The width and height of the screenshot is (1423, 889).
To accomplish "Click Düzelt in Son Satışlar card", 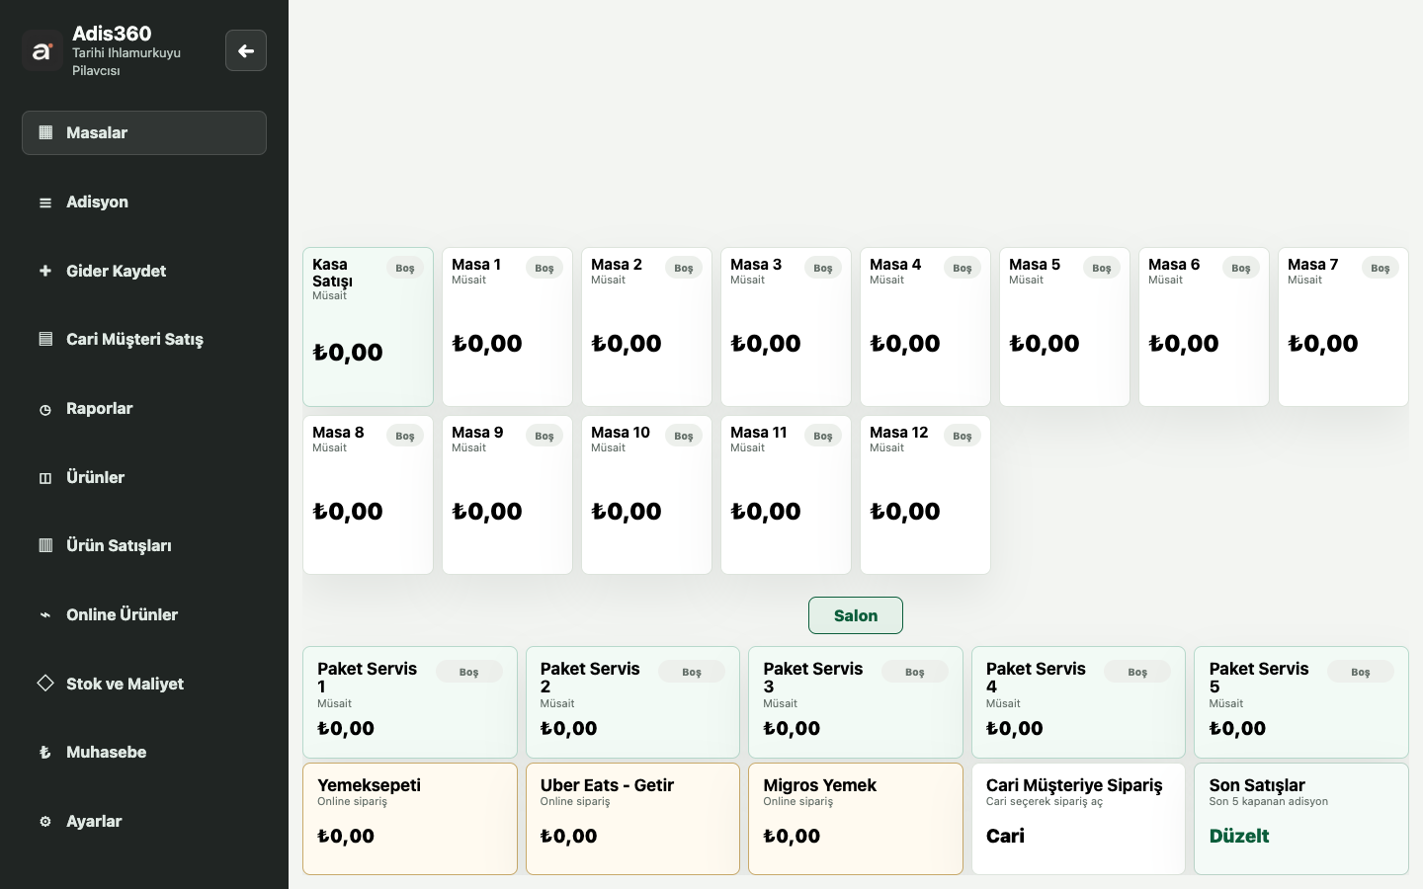I will (x=1239, y=836).
